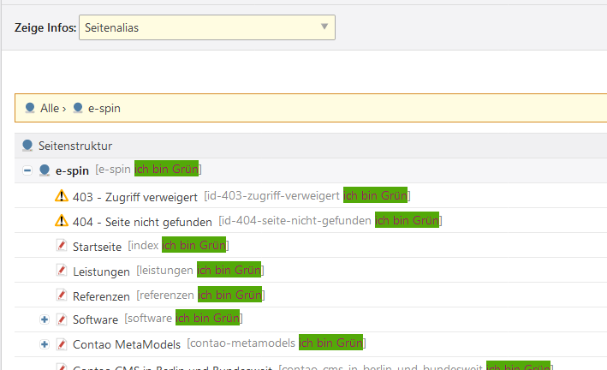The height and width of the screenshot is (370, 607).
Task: Click the Leistungen page icon
Action: [62, 270]
